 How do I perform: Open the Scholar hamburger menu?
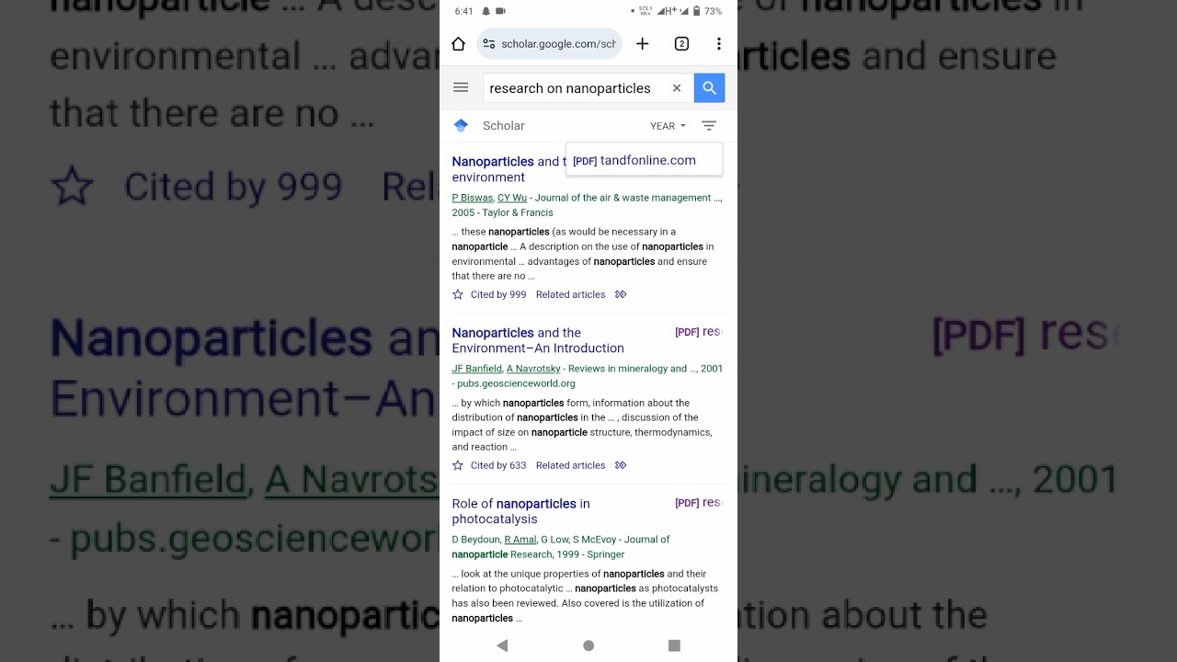pyautogui.click(x=461, y=87)
